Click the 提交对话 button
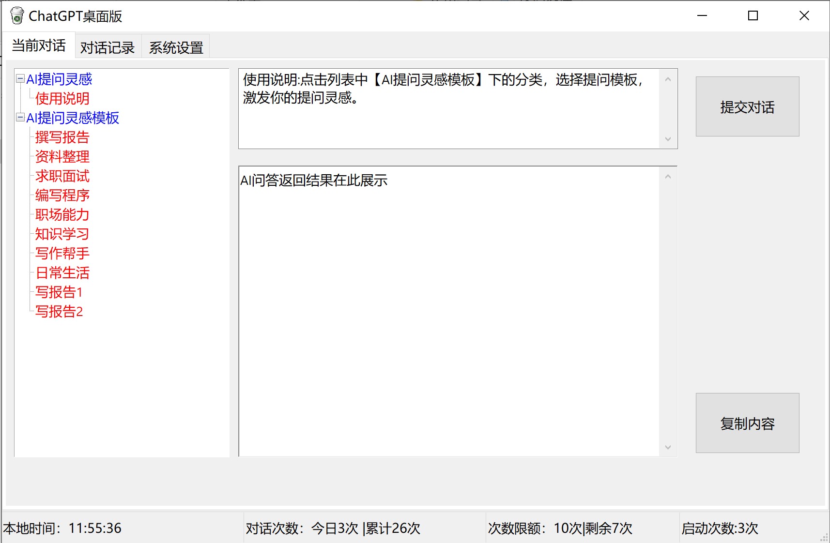830x543 pixels. (x=747, y=106)
